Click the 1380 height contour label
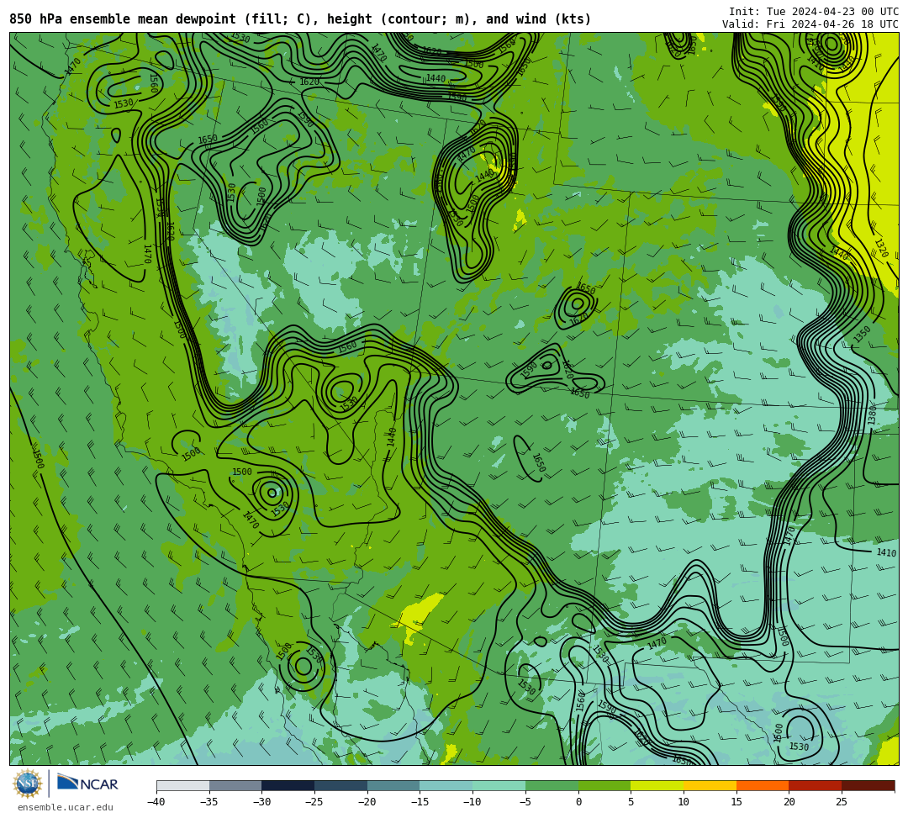 click(872, 415)
